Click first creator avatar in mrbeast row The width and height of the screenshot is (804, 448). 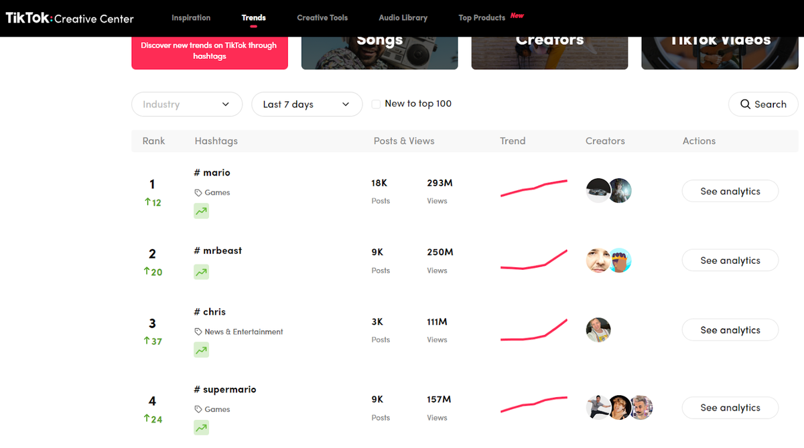pos(597,260)
